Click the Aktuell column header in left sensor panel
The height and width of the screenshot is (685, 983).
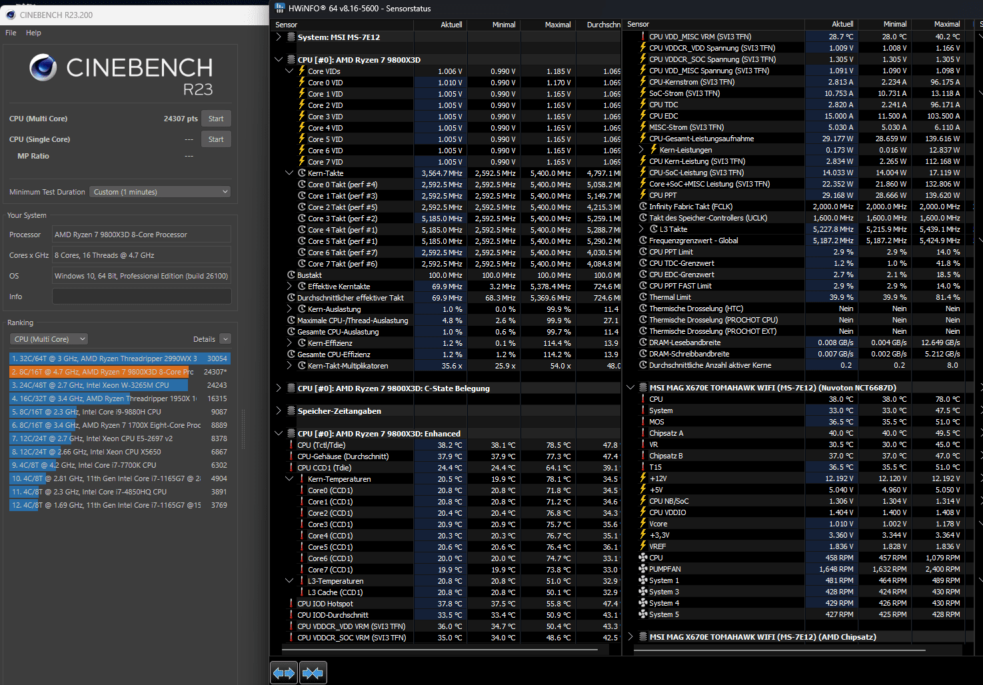point(440,25)
